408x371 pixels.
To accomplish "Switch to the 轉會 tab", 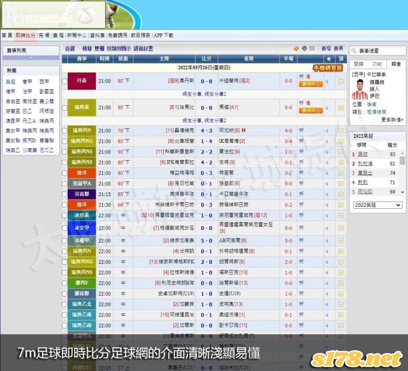I will pos(396,64).
